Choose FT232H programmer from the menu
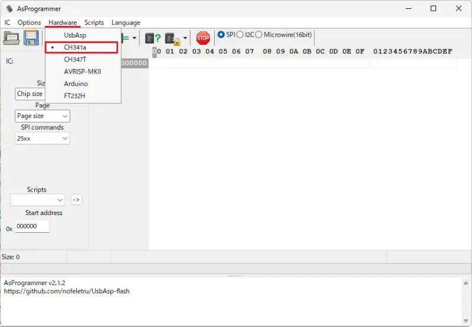 click(75, 95)
